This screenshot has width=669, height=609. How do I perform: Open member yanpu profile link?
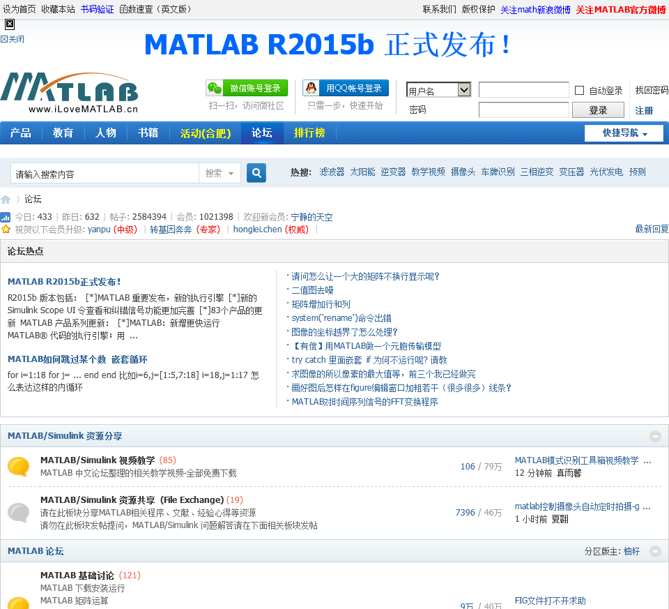click(99, 230)
